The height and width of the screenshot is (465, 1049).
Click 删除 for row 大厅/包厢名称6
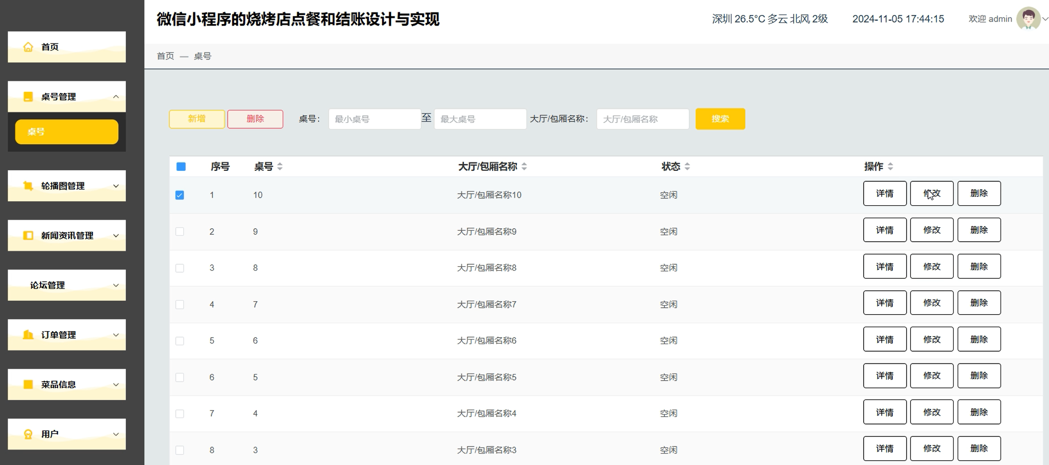[x=979, y=339]
